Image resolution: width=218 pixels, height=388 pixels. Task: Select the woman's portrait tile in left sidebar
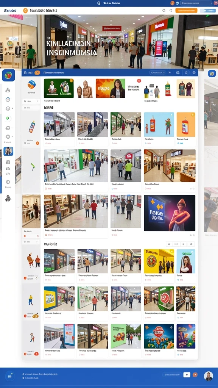point(8,151)
